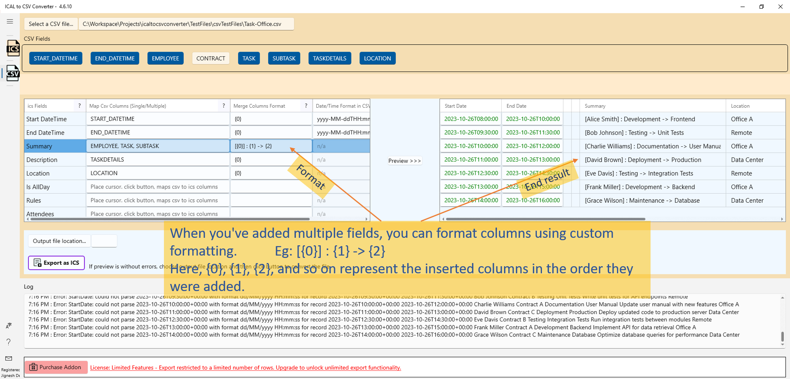Image resolution: width=790 pixels, height=379 pixels.
Task: Toggle the CONTRACT csv field chip
Action: [x=211, y=58]
